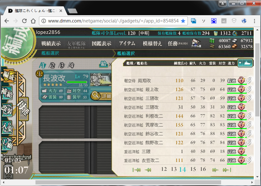Go to first page of ship list

(137, 170)
